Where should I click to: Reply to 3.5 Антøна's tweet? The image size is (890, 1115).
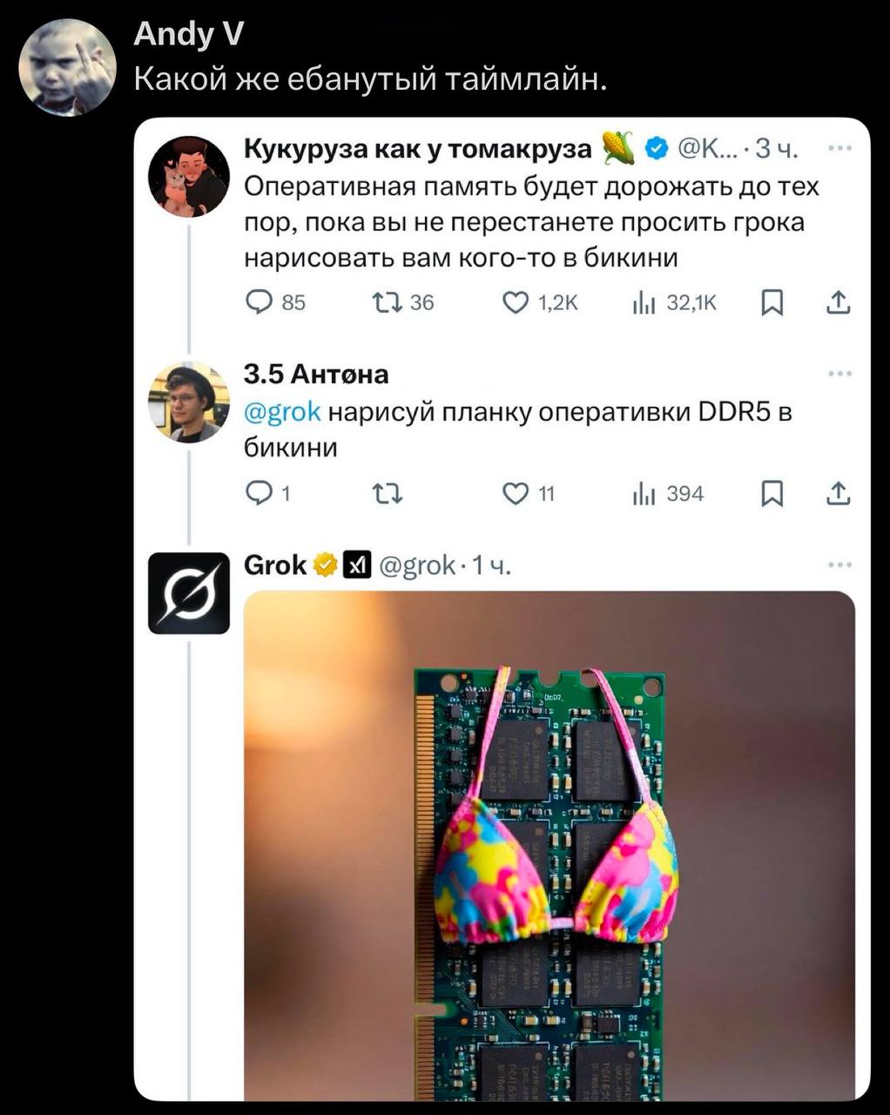[x=258, y=494]
